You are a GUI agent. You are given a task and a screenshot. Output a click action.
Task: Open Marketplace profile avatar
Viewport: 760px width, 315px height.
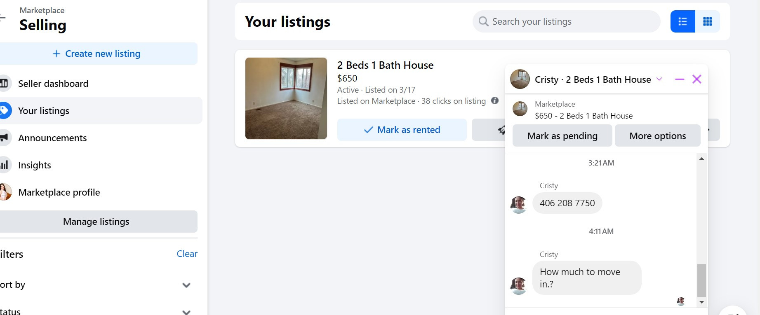tap(5, 192)
